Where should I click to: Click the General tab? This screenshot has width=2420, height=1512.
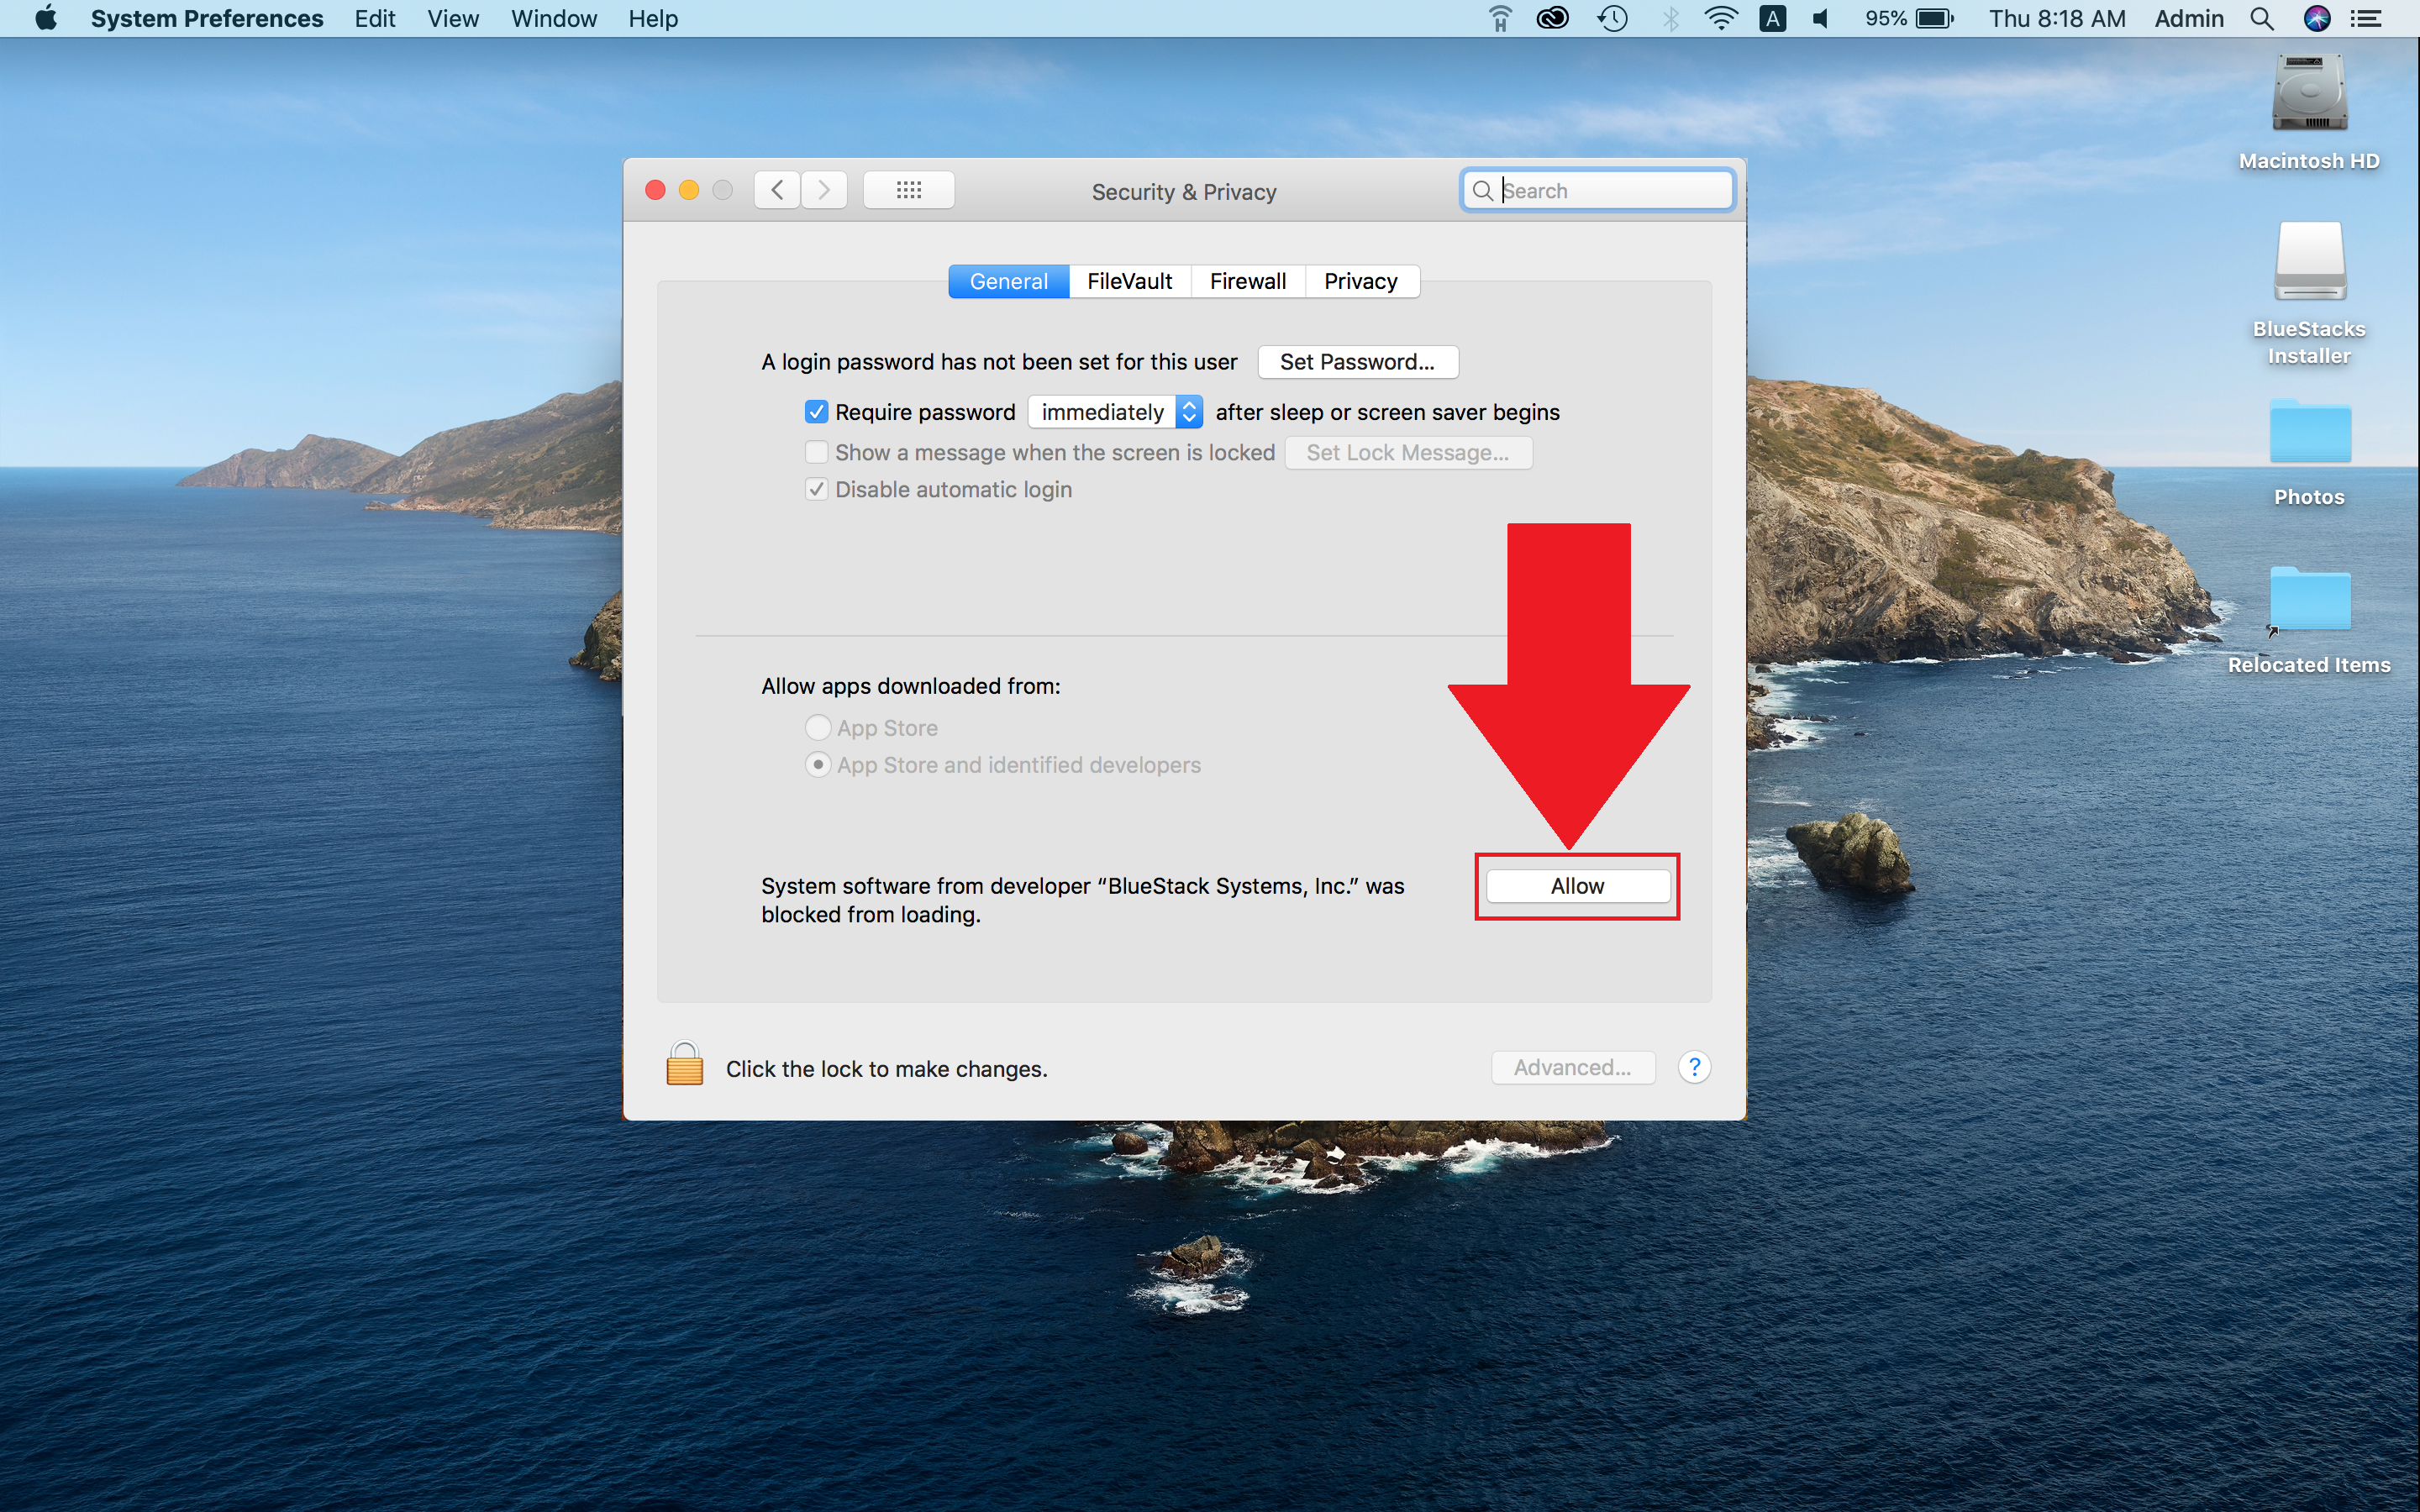click(1011, 281)
